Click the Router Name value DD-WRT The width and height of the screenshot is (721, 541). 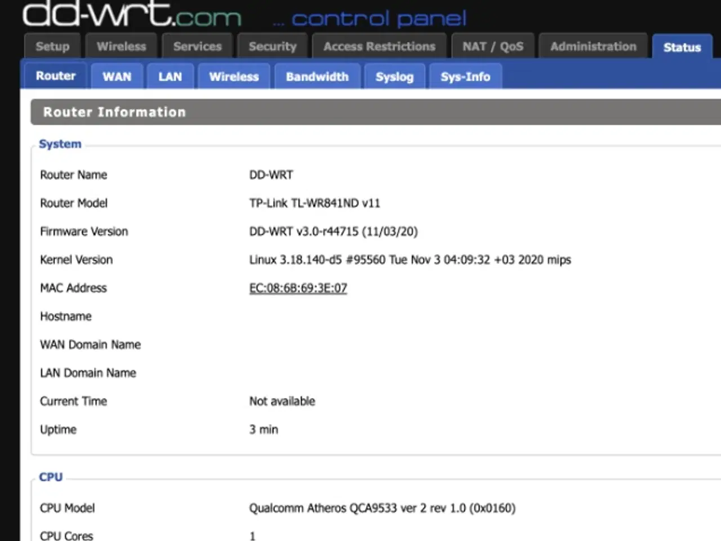click(271, 175)
